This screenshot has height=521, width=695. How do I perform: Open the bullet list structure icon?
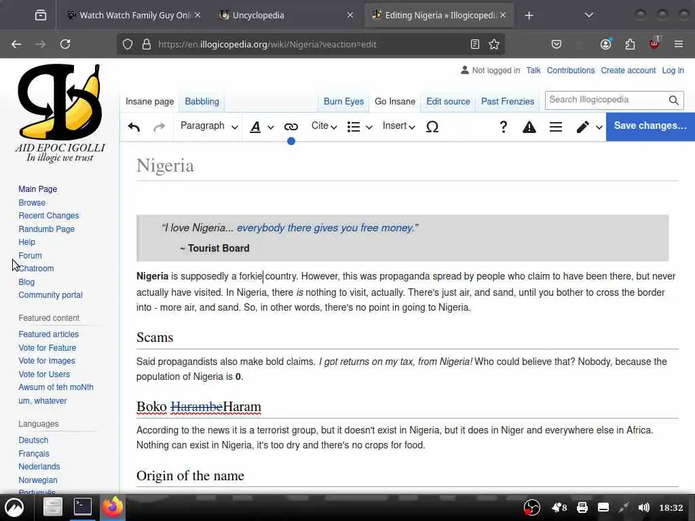point(353,127)
